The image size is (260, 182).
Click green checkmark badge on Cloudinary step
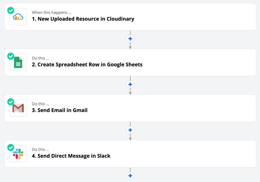point(11,11)
